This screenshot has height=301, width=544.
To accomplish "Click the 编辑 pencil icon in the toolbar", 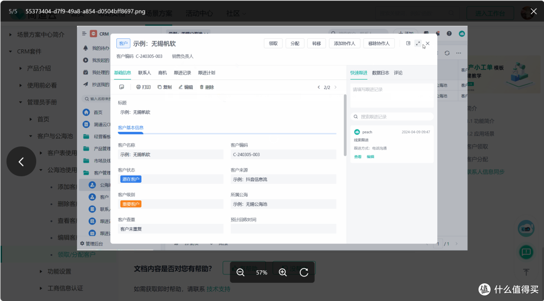I will (180, 88).
